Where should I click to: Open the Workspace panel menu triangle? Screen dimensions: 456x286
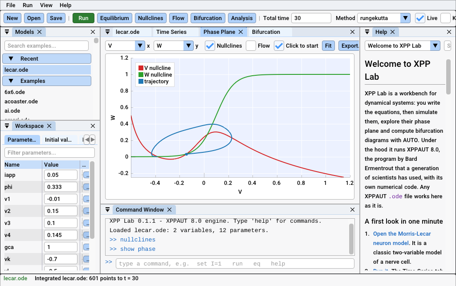coord(7,126)
